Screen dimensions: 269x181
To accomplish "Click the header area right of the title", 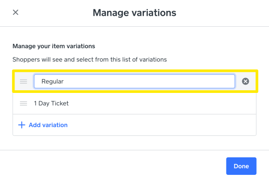I will (x=219, y=13).
